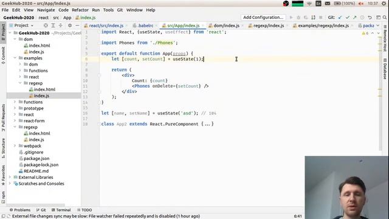This screenshot has height=219, width=389.
Task: Open the Structure sidebar panel
Action: 3,148
